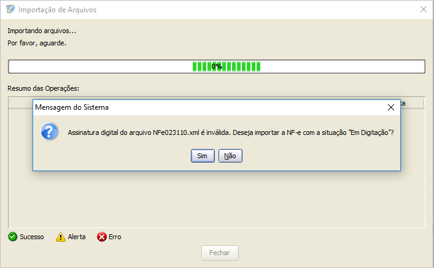Select the Mensagem do Sistema title bar

(x=211, y=107)
